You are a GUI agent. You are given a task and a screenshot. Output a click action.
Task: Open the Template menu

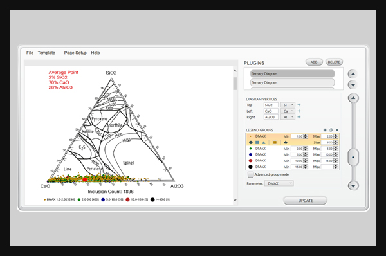[x=46, y=53]
